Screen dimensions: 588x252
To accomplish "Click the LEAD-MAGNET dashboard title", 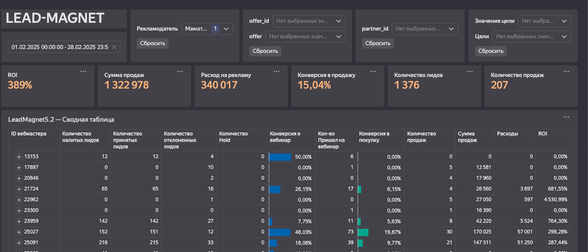I will [x=55, y=19].
